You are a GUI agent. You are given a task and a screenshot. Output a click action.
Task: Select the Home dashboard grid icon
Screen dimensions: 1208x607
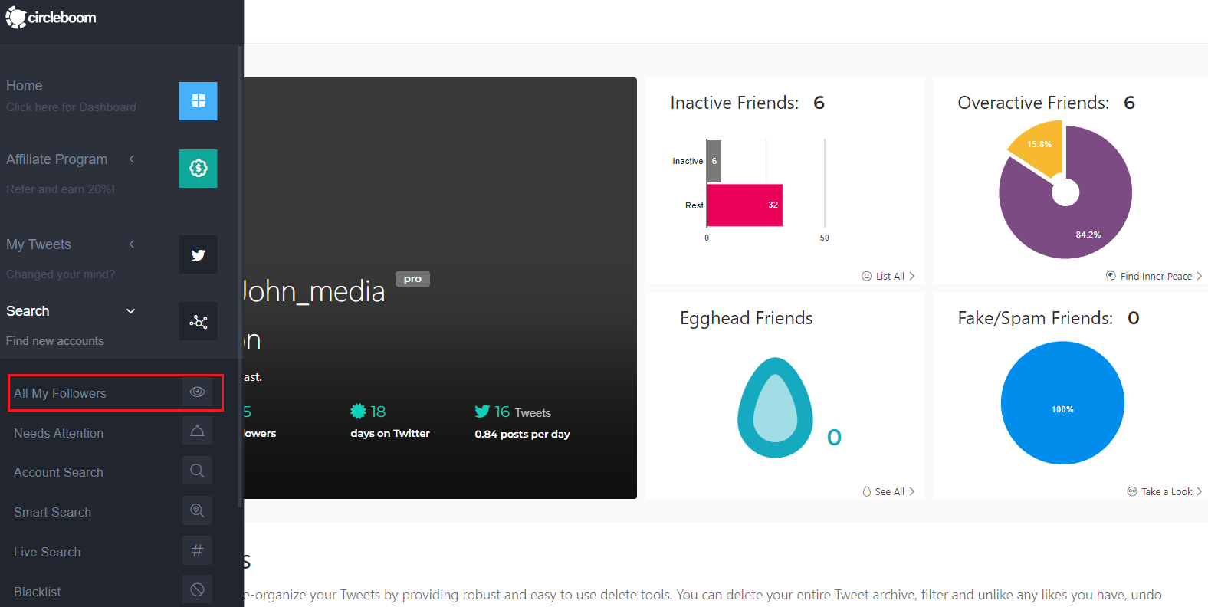point(198,100)
